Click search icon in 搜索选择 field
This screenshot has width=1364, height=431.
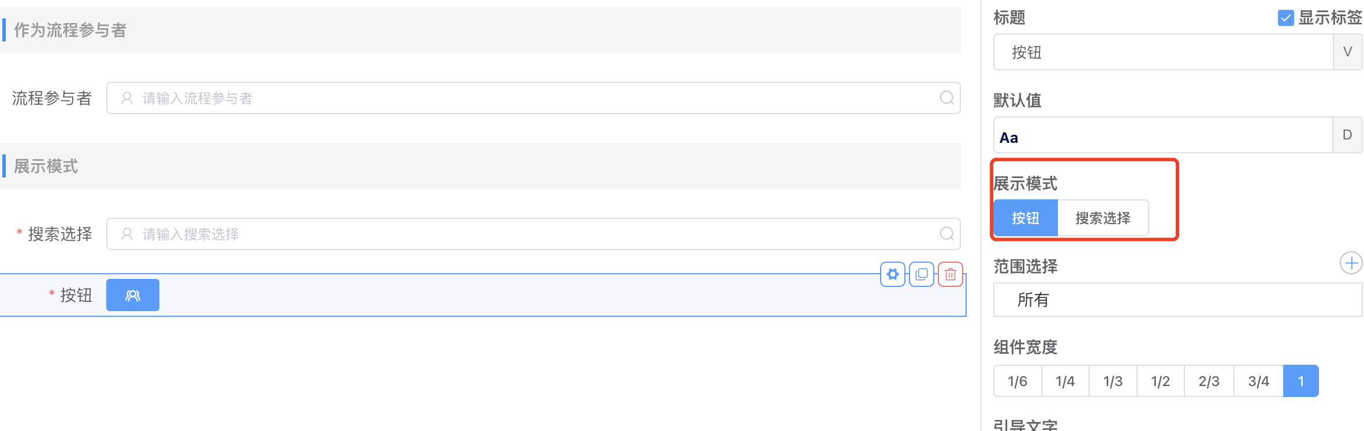[x=946, y=234]
